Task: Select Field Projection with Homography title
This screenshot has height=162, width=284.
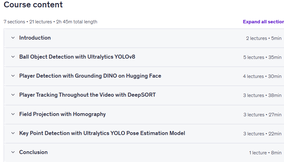Action: click(62, 114)
